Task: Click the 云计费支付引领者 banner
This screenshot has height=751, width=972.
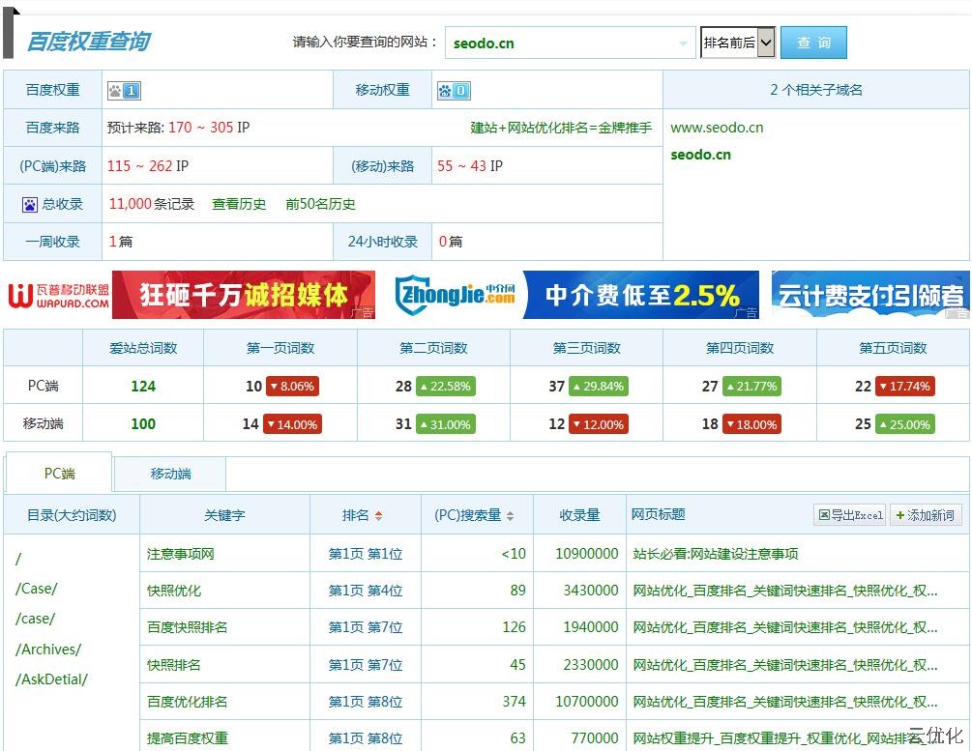Action: (x=870, y=295)
